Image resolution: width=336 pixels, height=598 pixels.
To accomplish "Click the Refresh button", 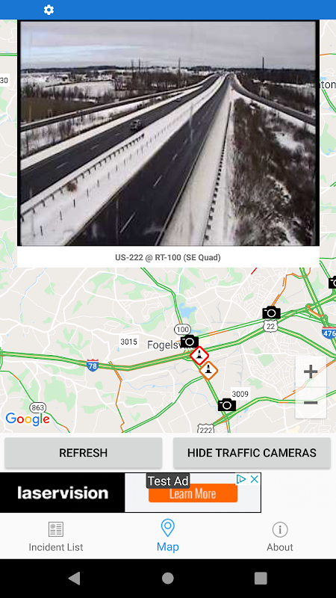I will coord(84,453).
